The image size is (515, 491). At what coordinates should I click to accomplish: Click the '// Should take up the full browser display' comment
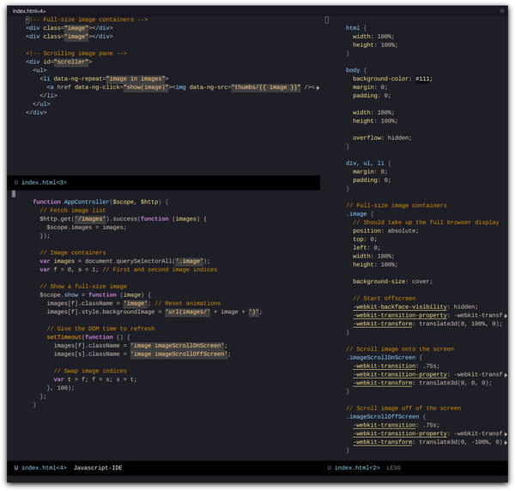pos(426,222)
